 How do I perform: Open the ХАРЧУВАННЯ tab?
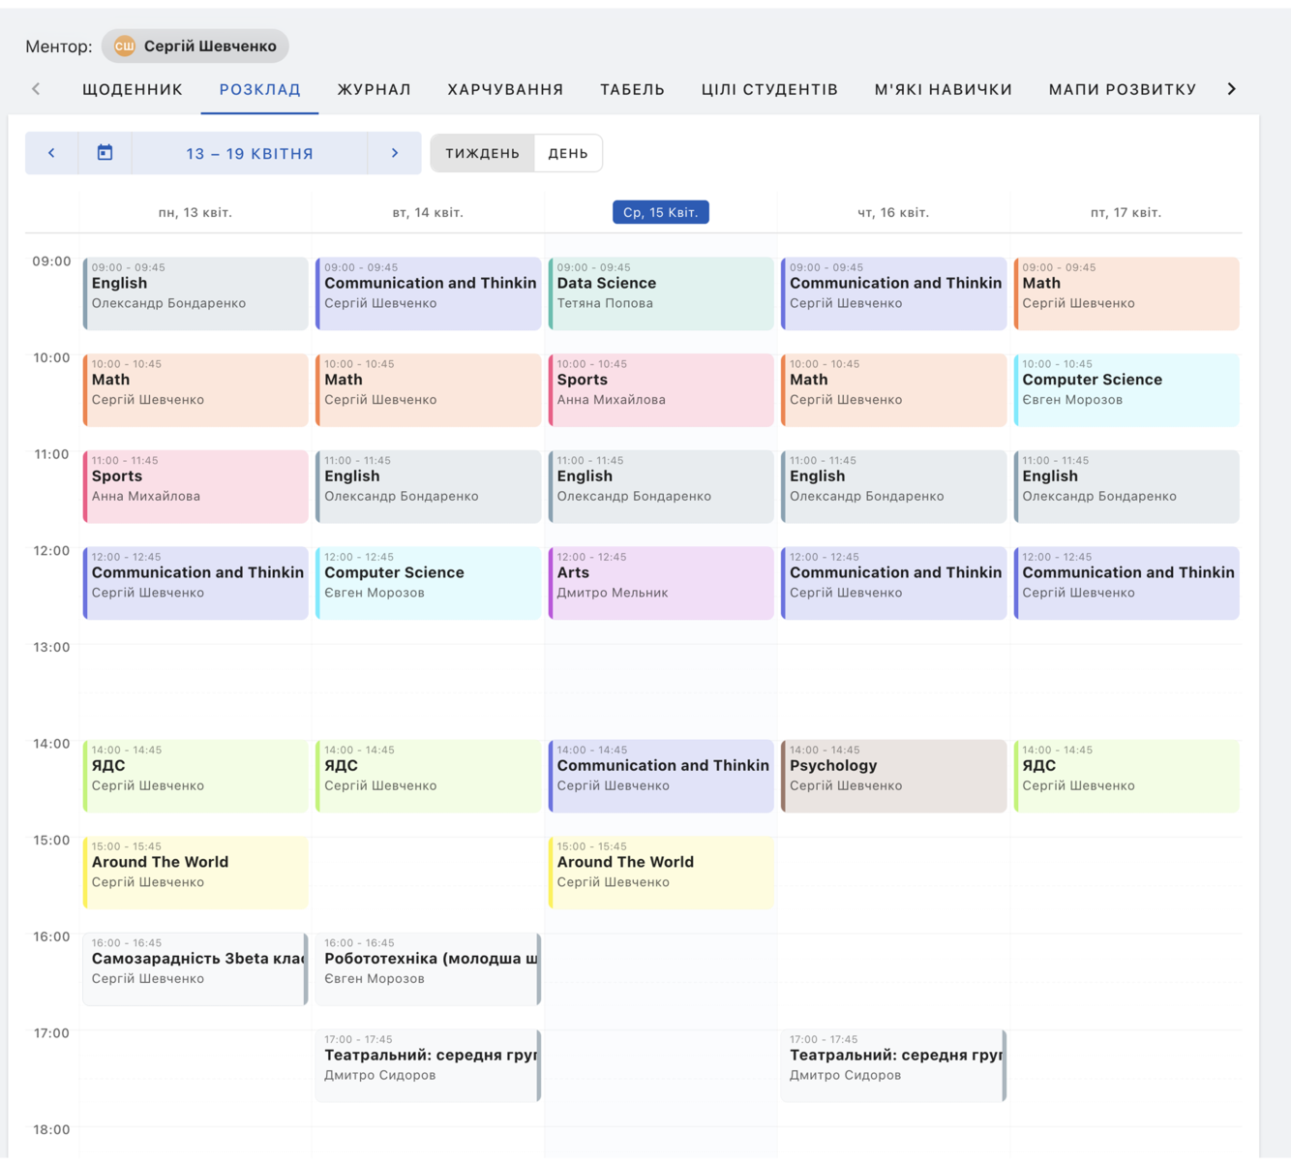point(505,89)
